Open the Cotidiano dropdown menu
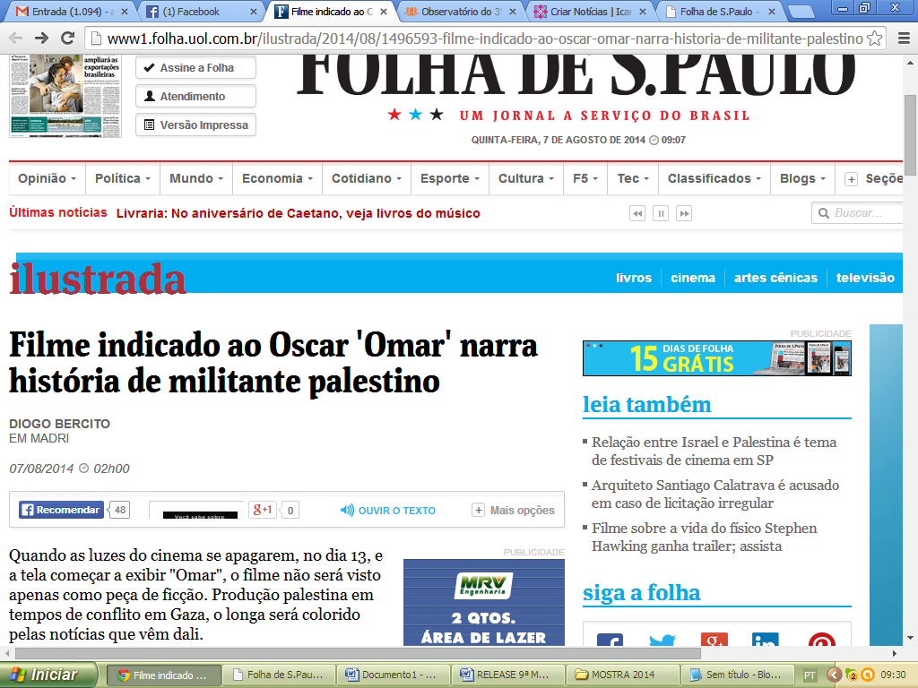Image resolution: width=918 pixels, height=688 pixels. 367,178
